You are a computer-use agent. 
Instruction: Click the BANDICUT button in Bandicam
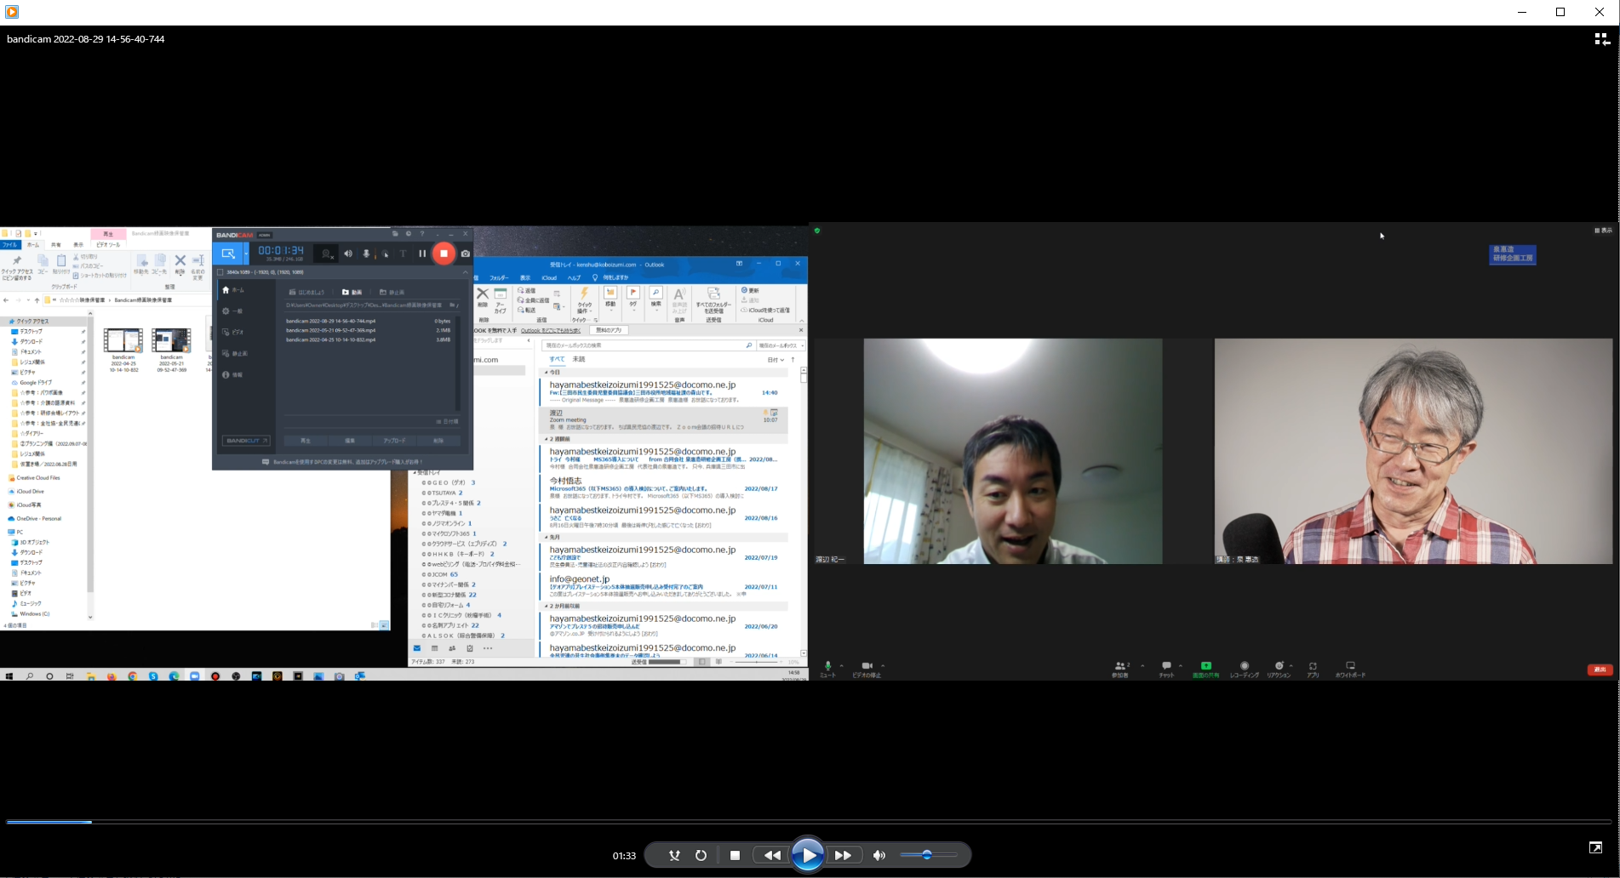246,441
